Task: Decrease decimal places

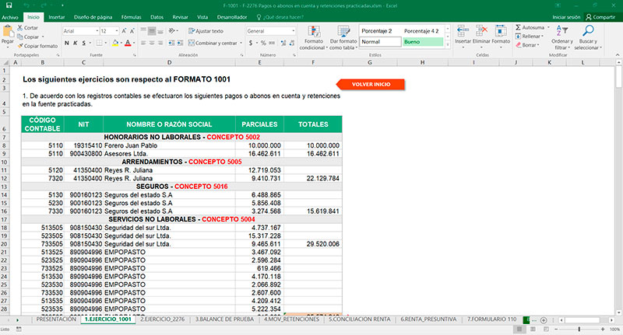Action: 292,43
